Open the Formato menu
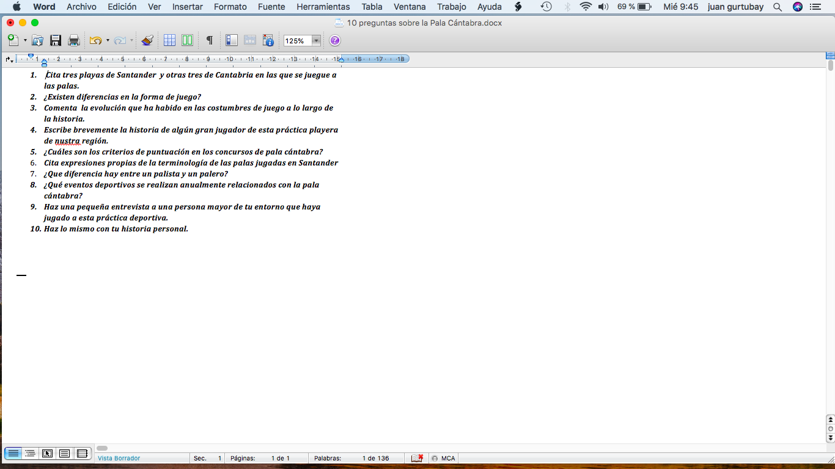Viewport: 835px width, 469px height. click(230, 7)
